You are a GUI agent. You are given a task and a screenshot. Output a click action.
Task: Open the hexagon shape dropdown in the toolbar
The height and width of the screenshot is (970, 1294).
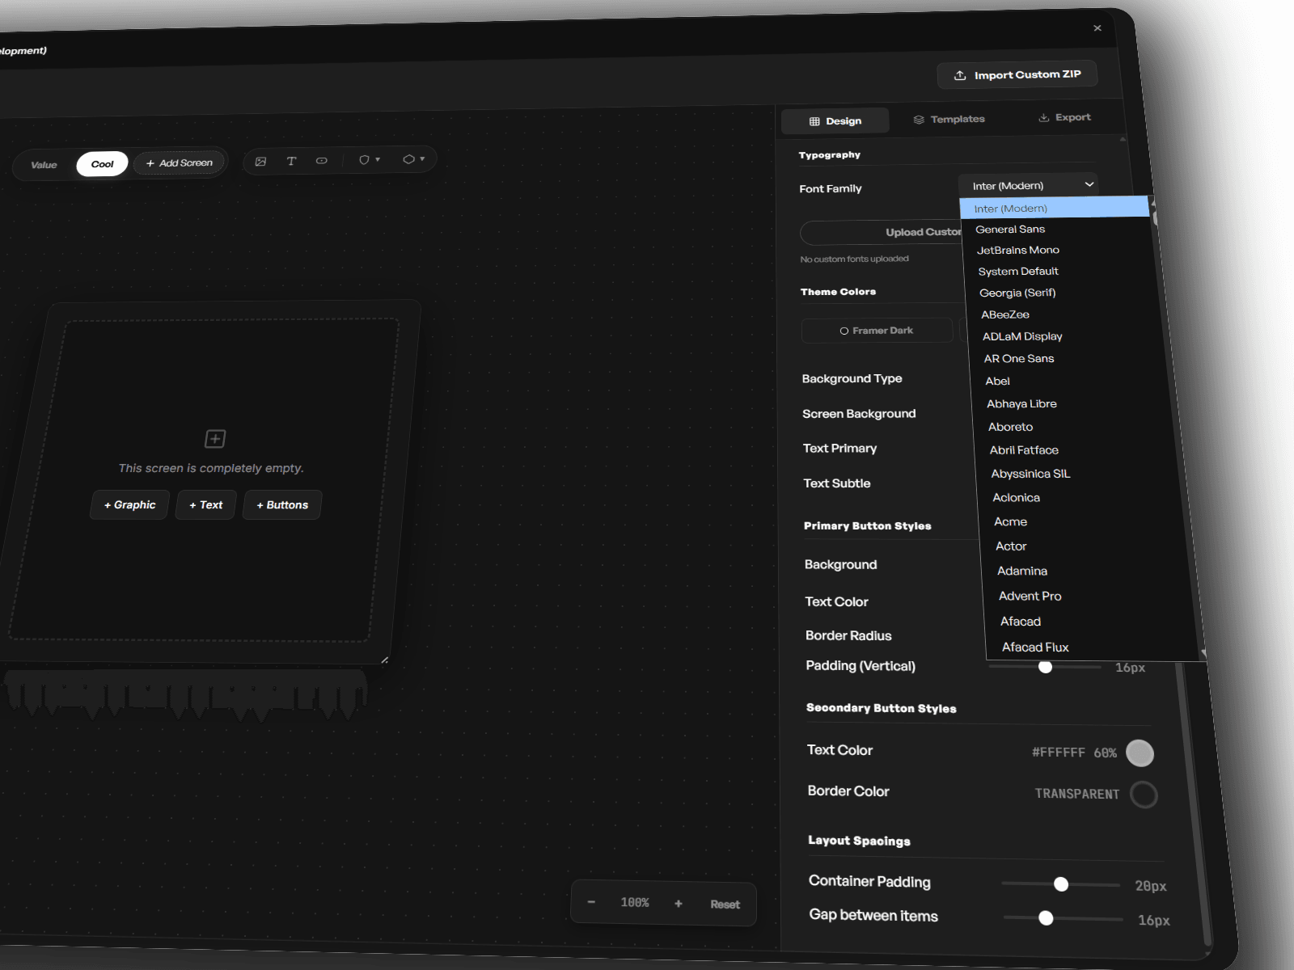[x=414, y=159]
